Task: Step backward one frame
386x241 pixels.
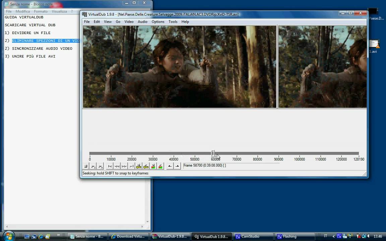Action: pos(117,166)
